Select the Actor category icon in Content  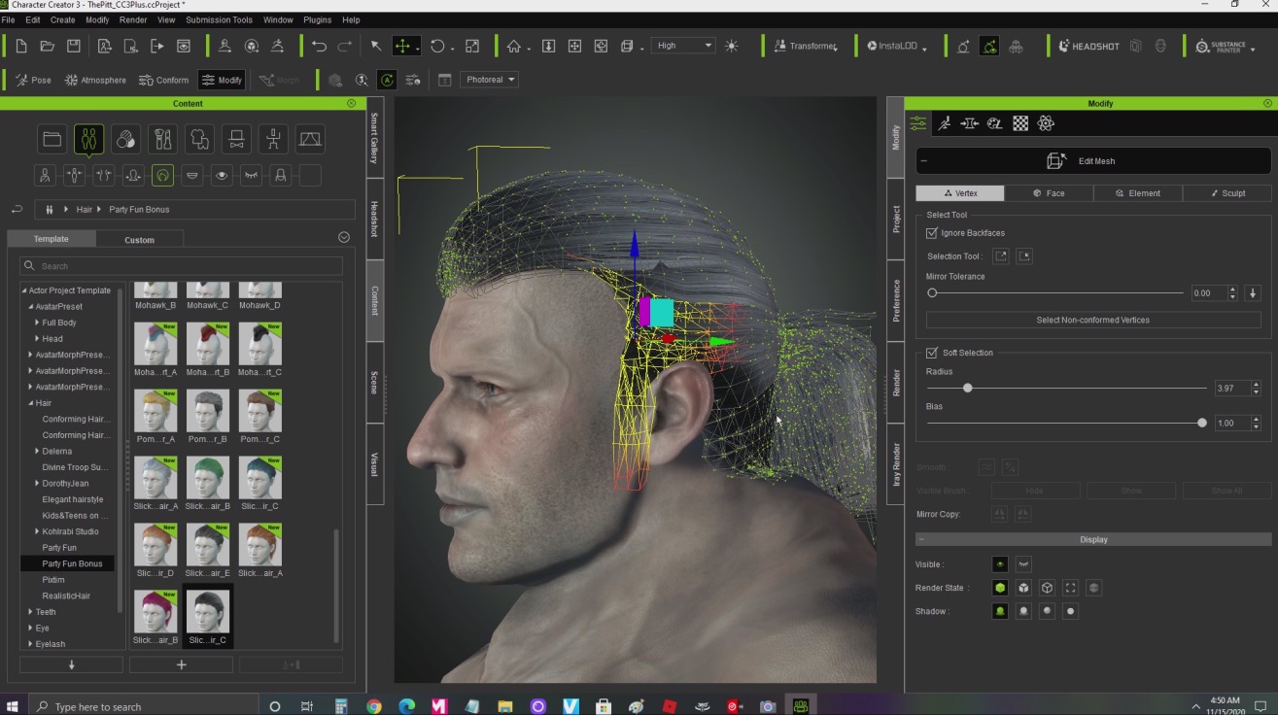(x=88, y=139)
